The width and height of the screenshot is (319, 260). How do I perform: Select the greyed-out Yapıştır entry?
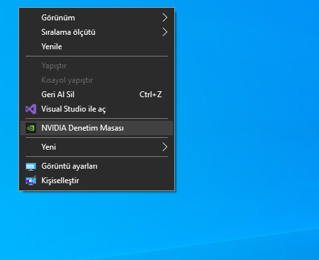click(97, 66)
